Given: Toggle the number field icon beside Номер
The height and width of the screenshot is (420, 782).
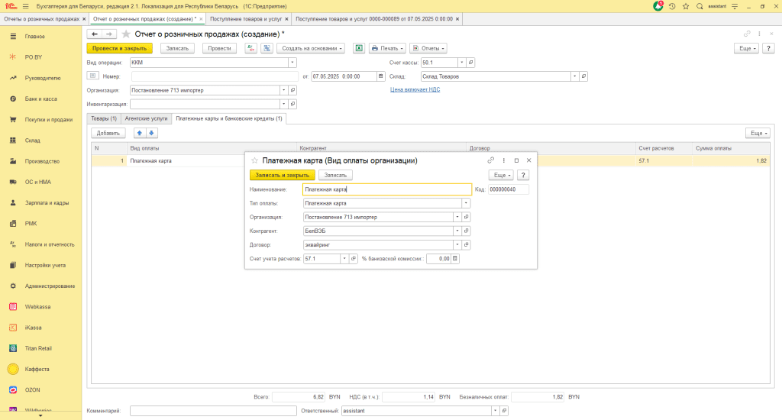Looking at the screenshot, I should click(x=92, y=76).
